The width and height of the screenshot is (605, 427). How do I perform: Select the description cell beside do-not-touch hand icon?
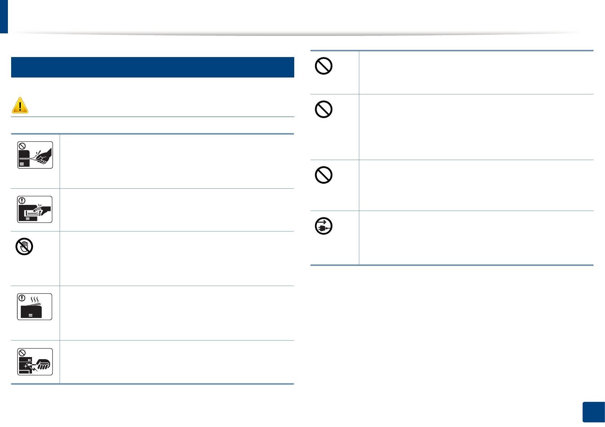point(177,258)
